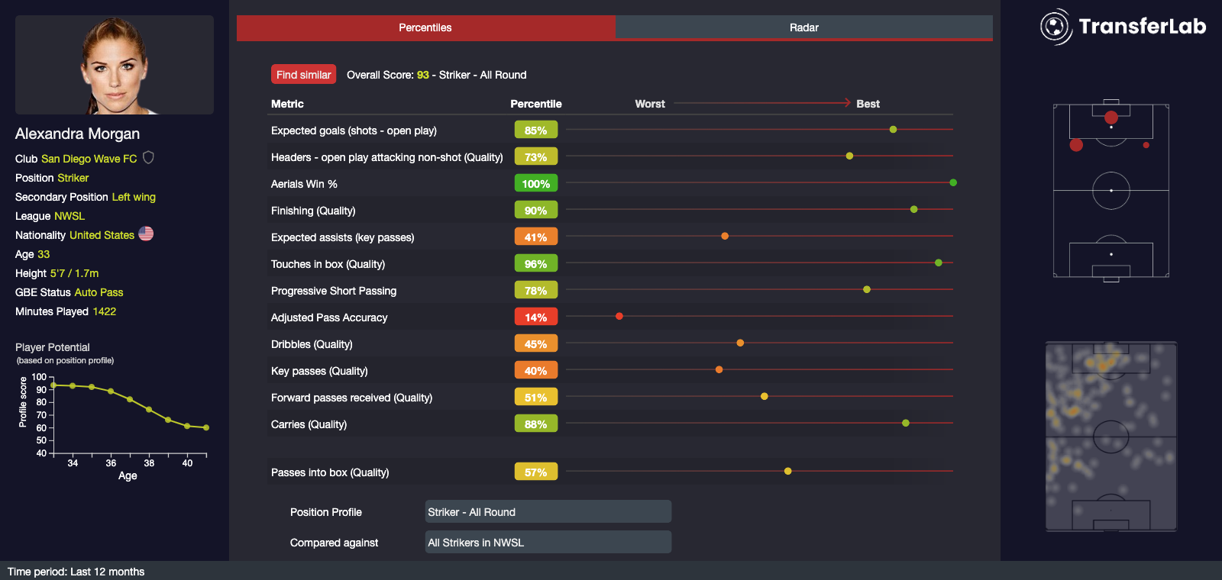Click the Expected goals percentile slider marker
The height and width of the screenshot is (580, 1222).
pyautogui.click(x=893, y=130)
